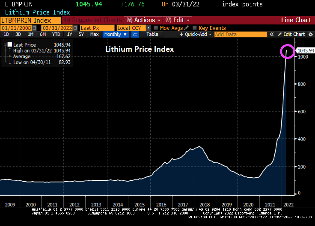Viewport: 315px width, 226px height.
Task: Click the line chart type icon
Action: (135, 34)
